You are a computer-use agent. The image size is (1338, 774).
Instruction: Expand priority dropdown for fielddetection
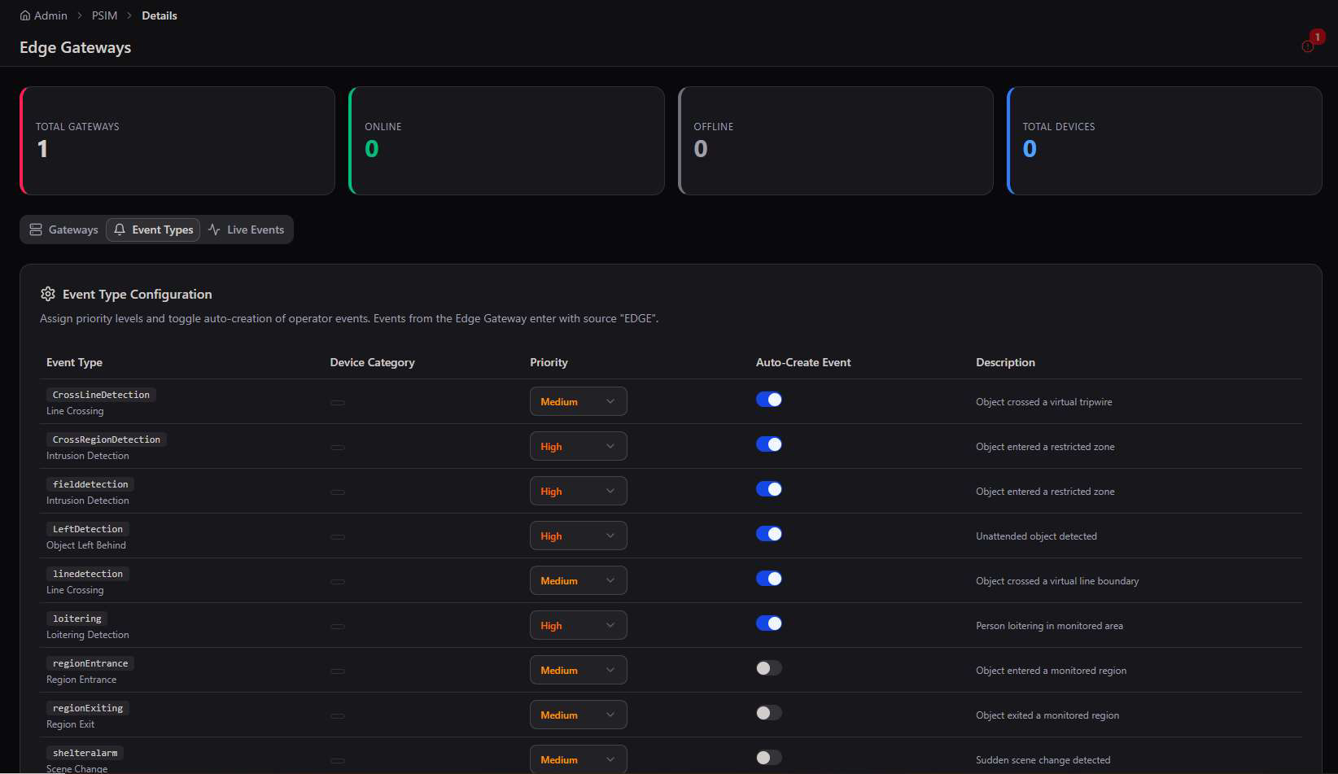[x=579, y=491]
